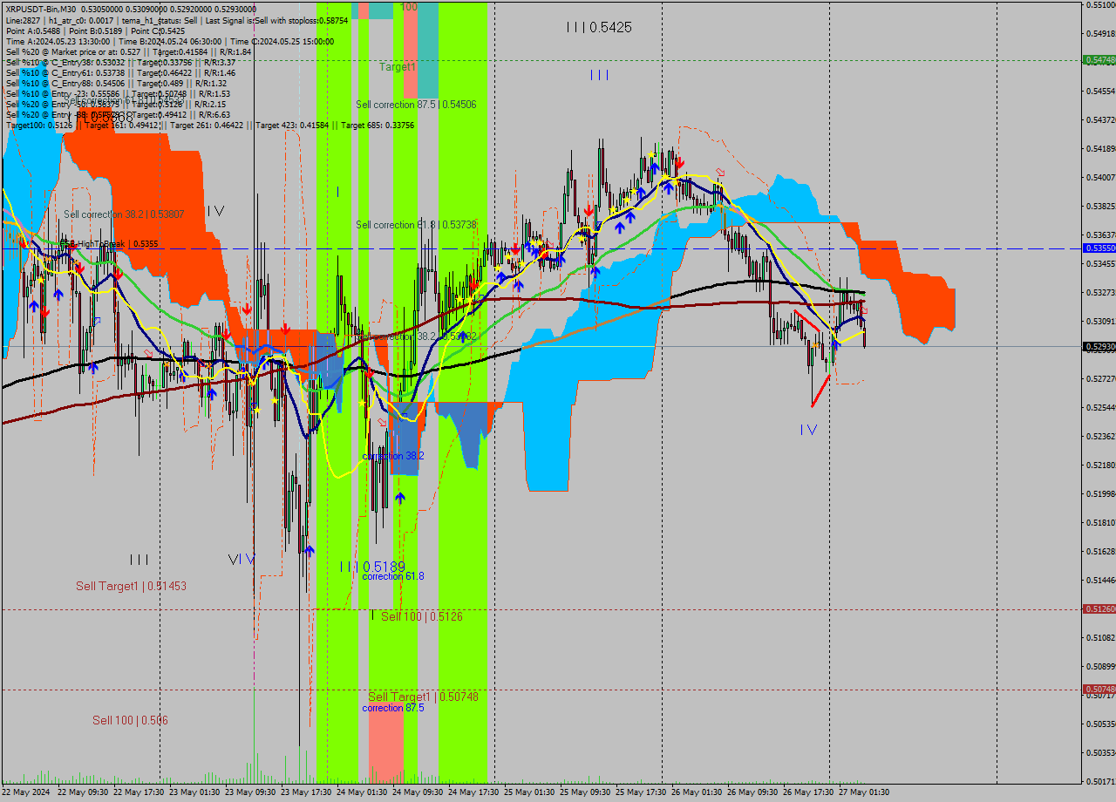This screenshot has width=1116, height=802.
Task: Select the blue 'correction 38.2' label
Action: pos(393,456)
